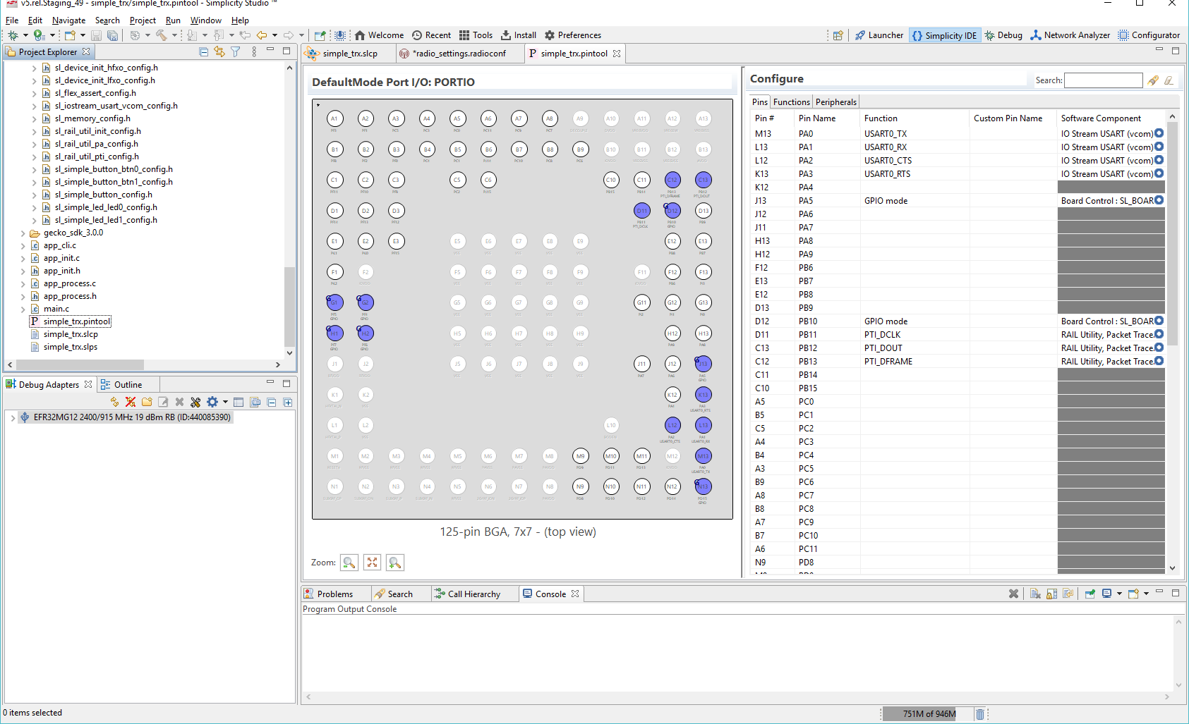Switch to the Peripherals tab
The image size is (1189, 724).
[835, 102]
